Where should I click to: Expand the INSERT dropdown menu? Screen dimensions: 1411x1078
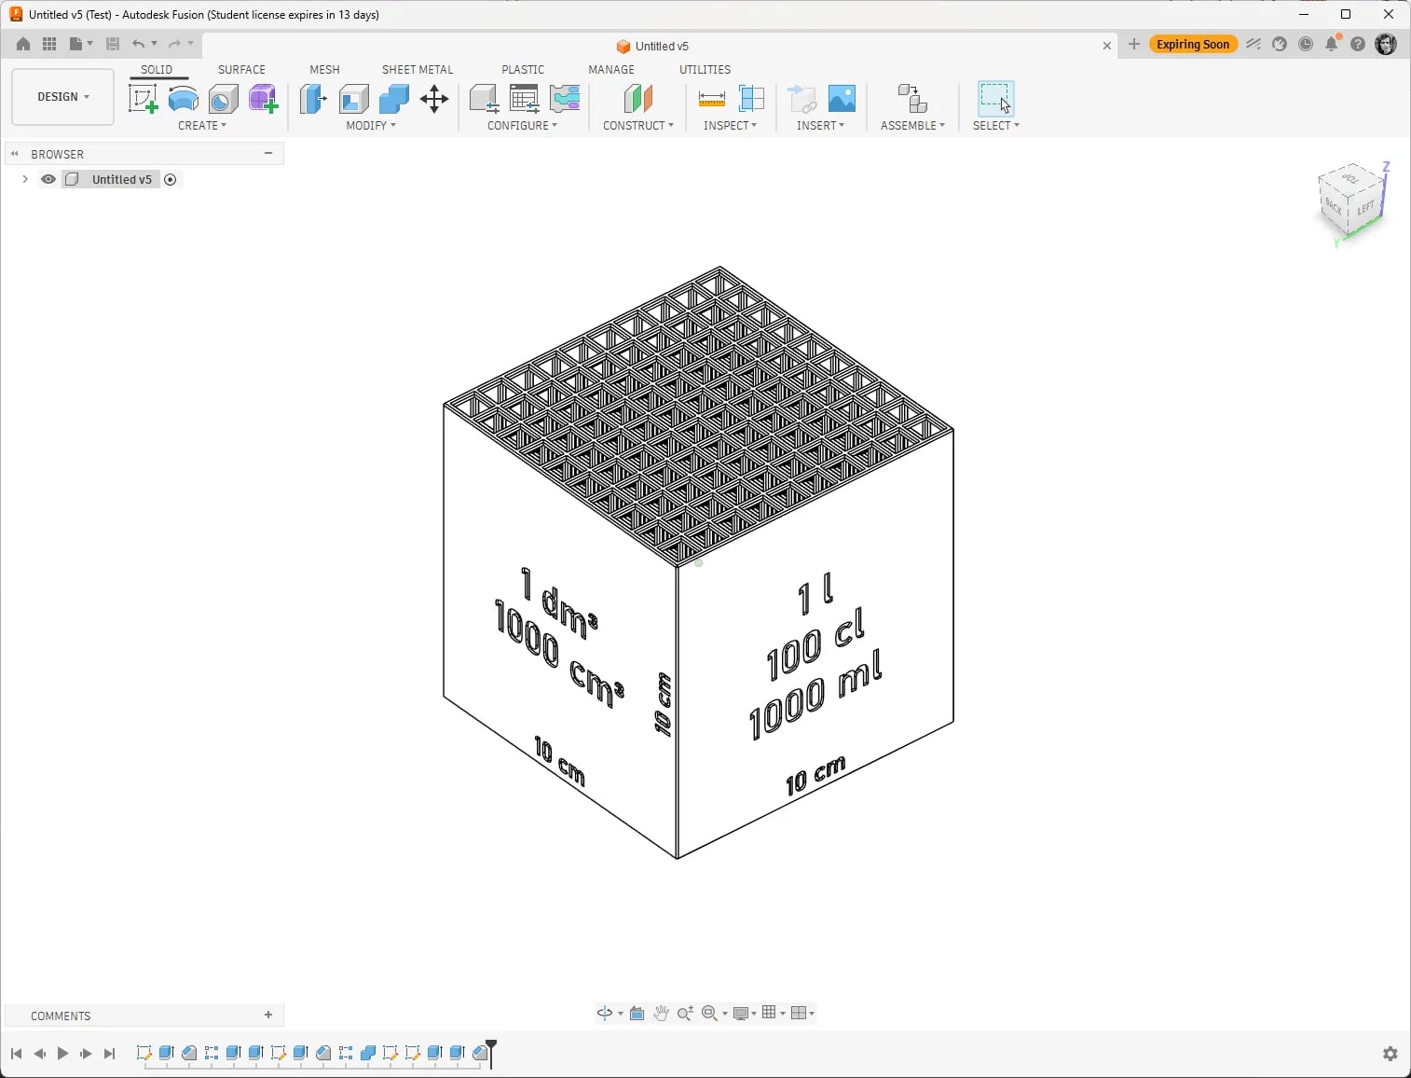[x=821, y=125]
